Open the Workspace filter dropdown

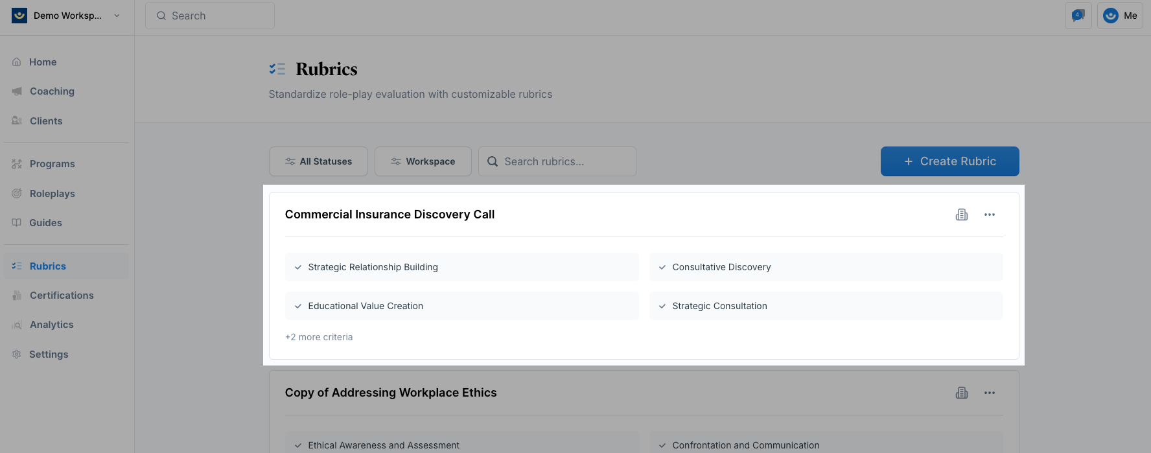[x=423, y=161]
